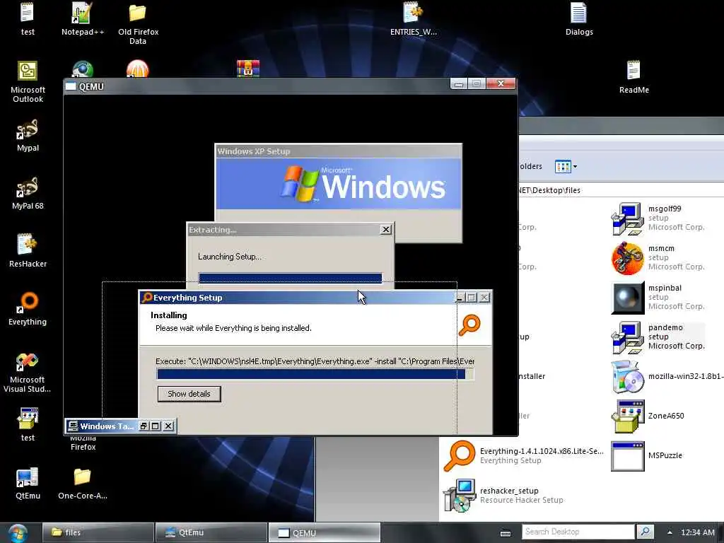Click the 12:34 AM taskbar clock
This screenshot has width=724, height=543.
coord(697,532)
